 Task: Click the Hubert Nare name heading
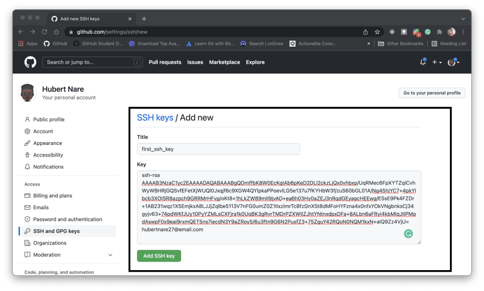[63, 89]
